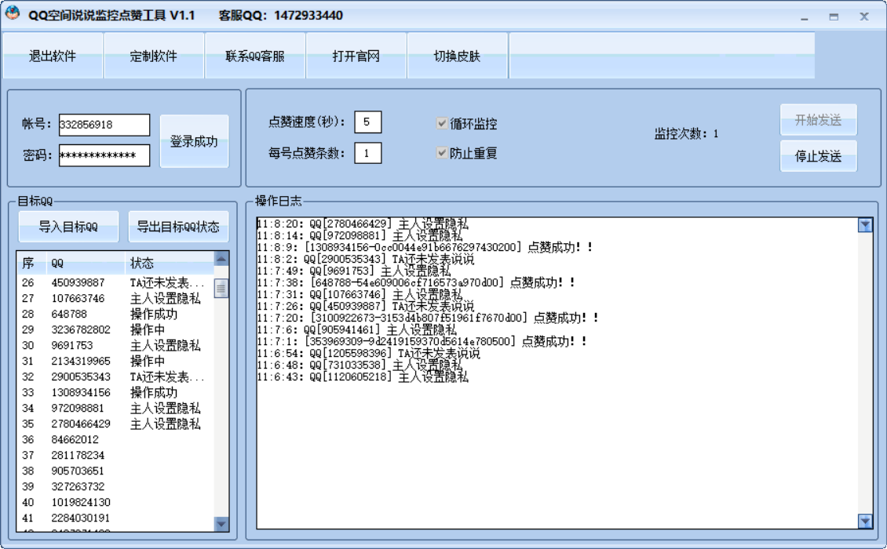
Task: Select row with QQ 327263732
Action: [115, 487]
